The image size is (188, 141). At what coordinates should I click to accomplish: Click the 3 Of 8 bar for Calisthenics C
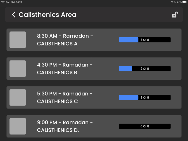point(145,97)
